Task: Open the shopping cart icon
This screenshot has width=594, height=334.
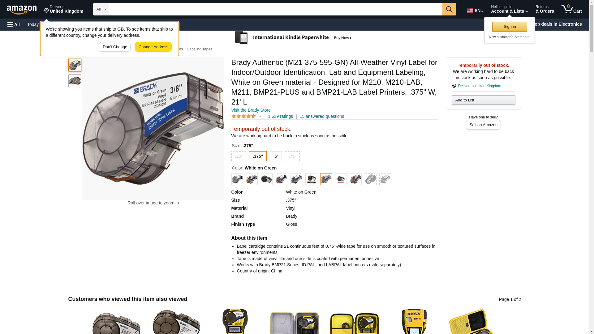Action: (x=571, y=9)
